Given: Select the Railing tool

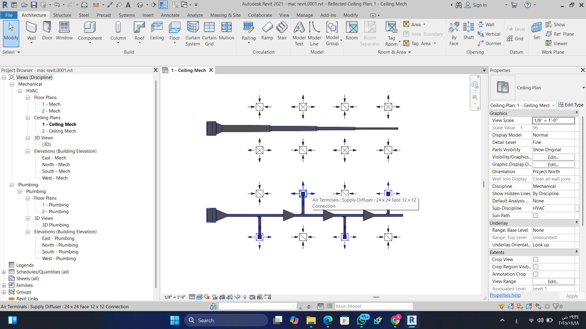Looking at the screenshot, I should [249, 32].
